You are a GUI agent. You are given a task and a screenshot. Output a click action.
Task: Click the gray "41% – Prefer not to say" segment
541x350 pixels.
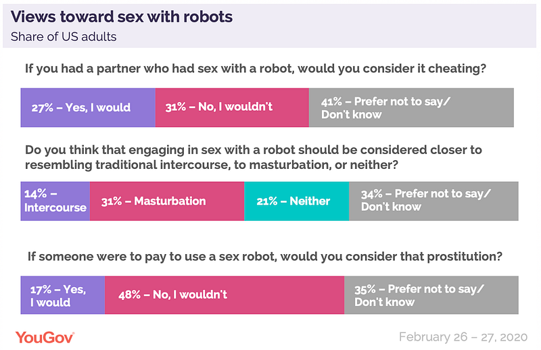click(x=411, y=107)
